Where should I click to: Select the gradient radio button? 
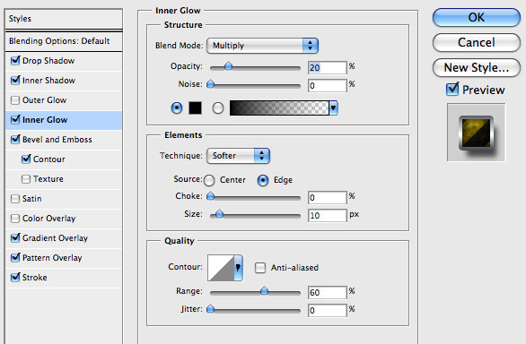(x=218, y=107)
